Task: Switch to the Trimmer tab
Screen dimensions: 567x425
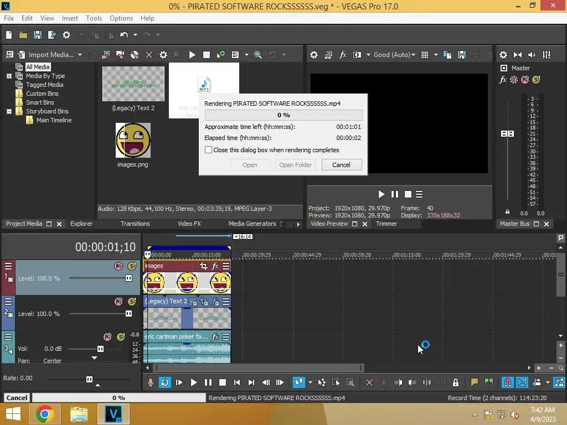Action: (x=386, y=224)
